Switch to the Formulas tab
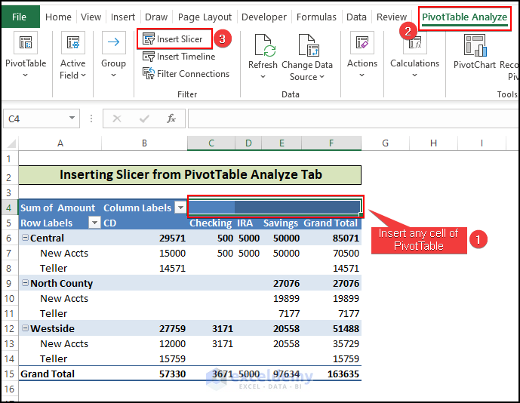The image size is (520, 403). 316,17
